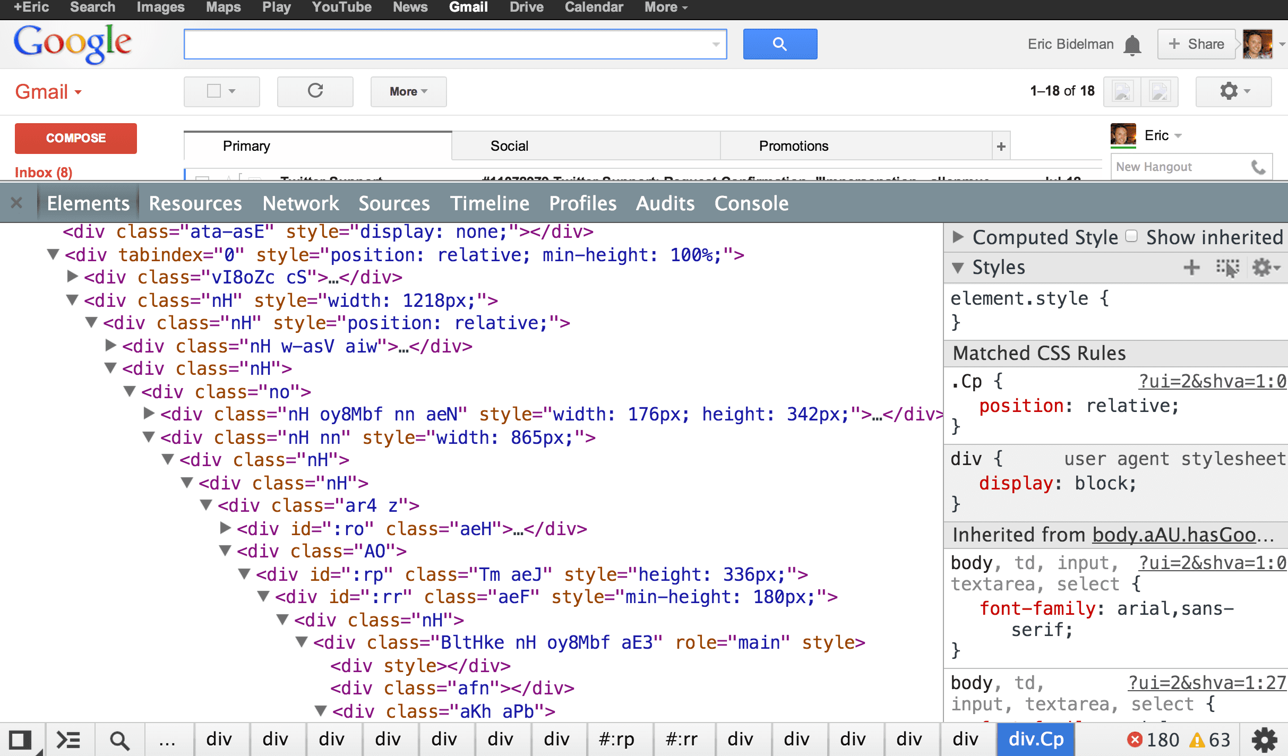Click the Elements panel tab
The image size is (1288, 756).
pyautogui.click(x=87, y=202)
